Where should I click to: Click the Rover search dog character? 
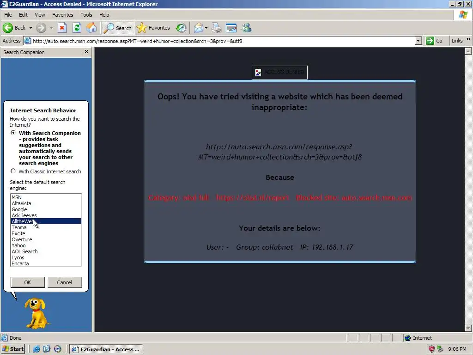pos(37,313)
